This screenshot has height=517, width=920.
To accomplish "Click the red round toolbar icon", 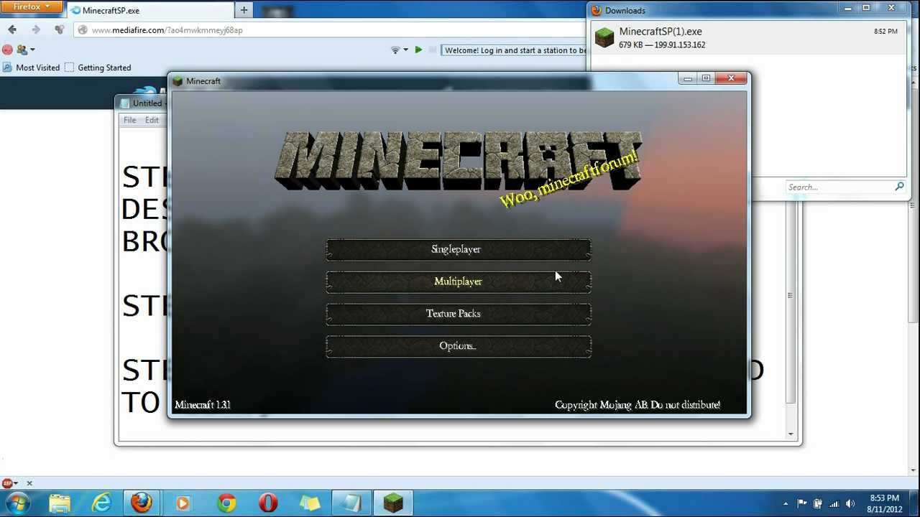I will (x=7, y=50).
